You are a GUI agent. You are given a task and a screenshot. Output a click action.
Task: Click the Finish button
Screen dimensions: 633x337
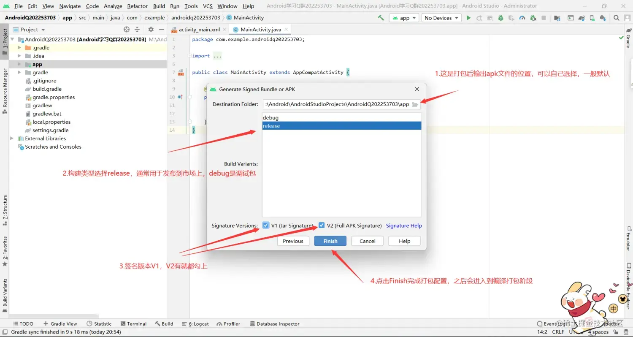pos(330,241)
